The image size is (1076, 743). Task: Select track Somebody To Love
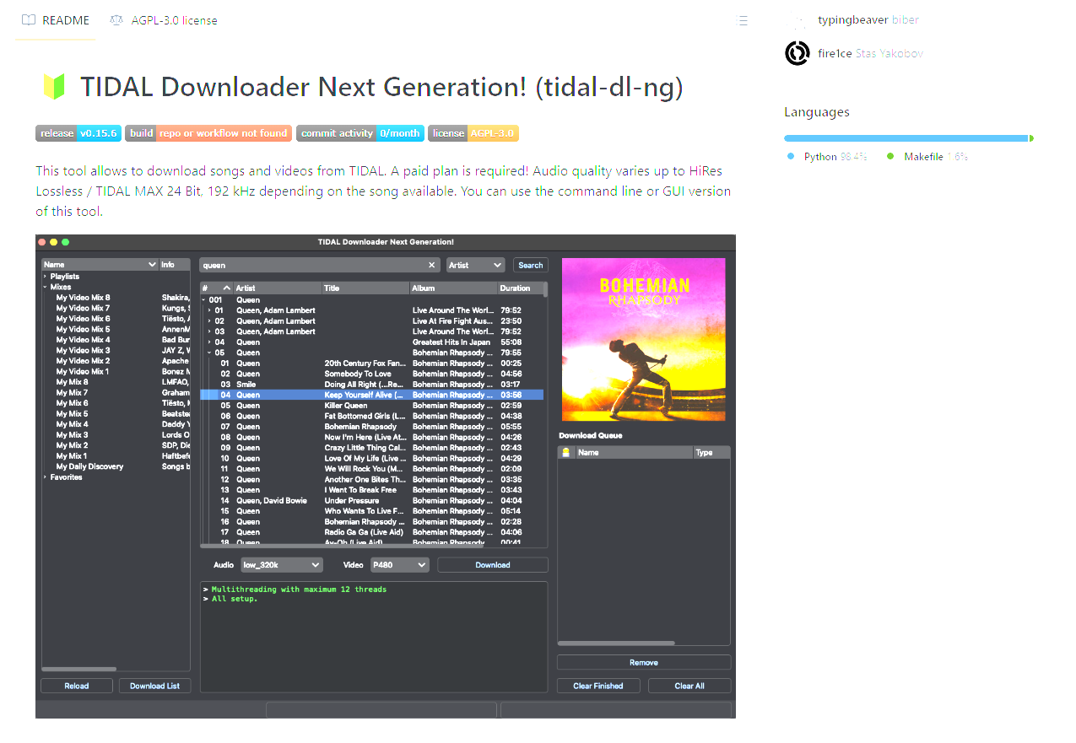click(371, 374)
